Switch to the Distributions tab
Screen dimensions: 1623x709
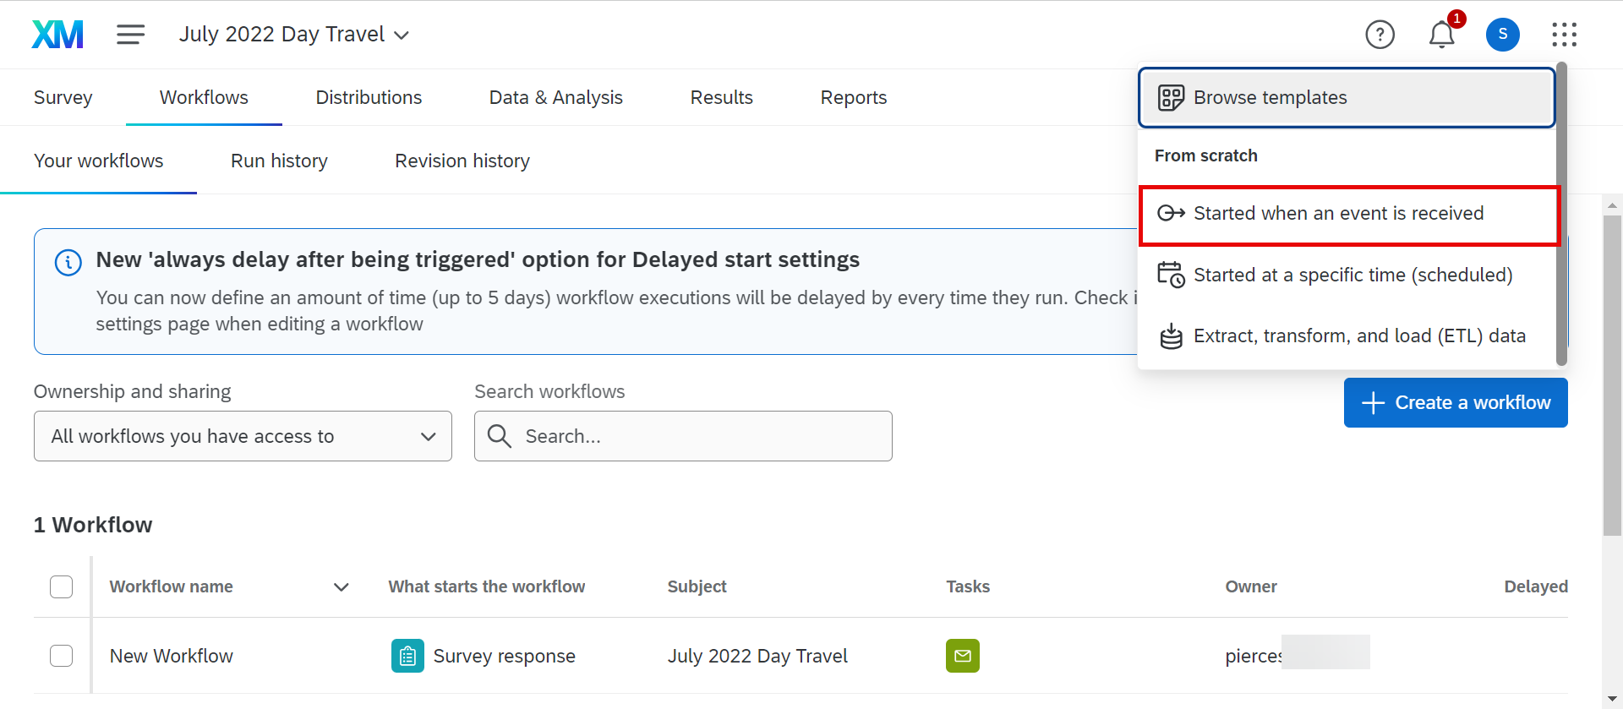[369, 98]
